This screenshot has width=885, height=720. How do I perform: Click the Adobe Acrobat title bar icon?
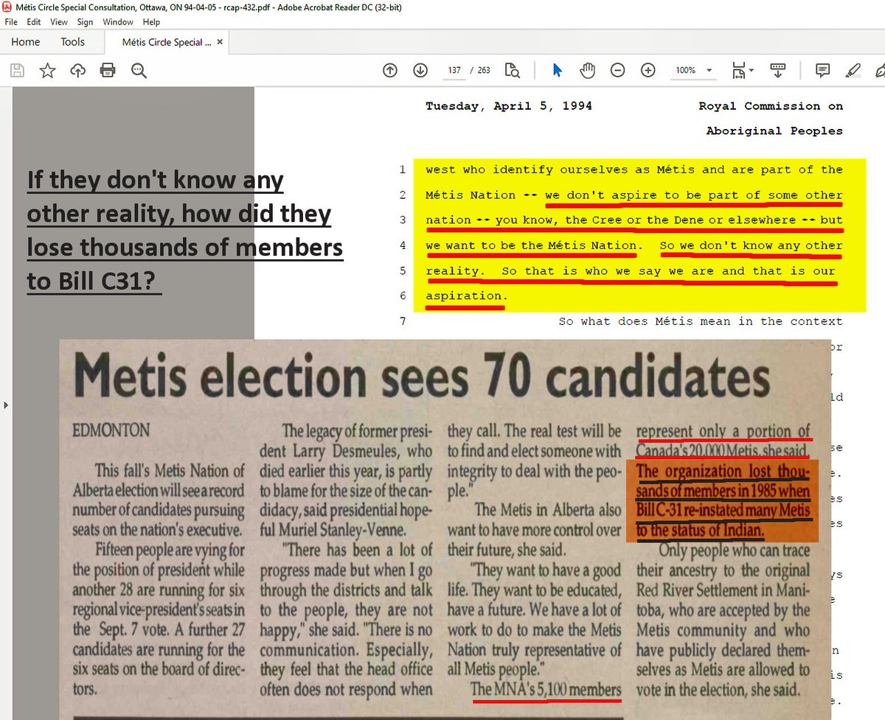pyautogui.click(x=7, y=8)
